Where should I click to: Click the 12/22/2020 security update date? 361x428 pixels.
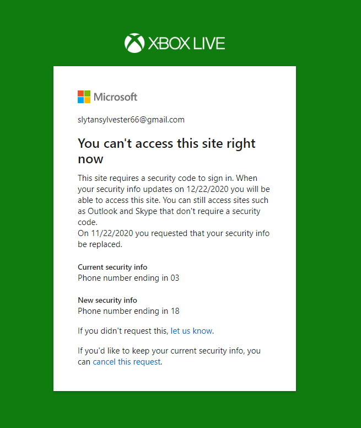coord(207,189)
